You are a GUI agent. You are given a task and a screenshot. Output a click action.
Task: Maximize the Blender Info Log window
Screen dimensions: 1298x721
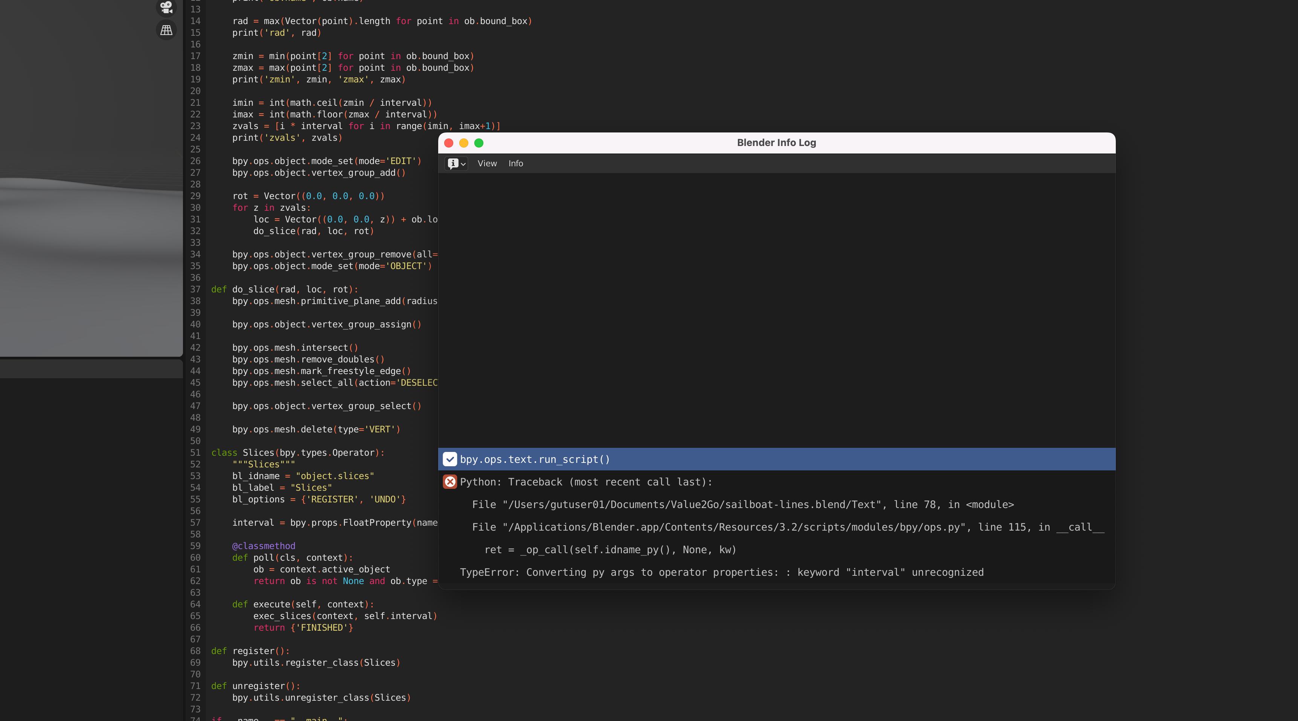click(x=479, y=143)
